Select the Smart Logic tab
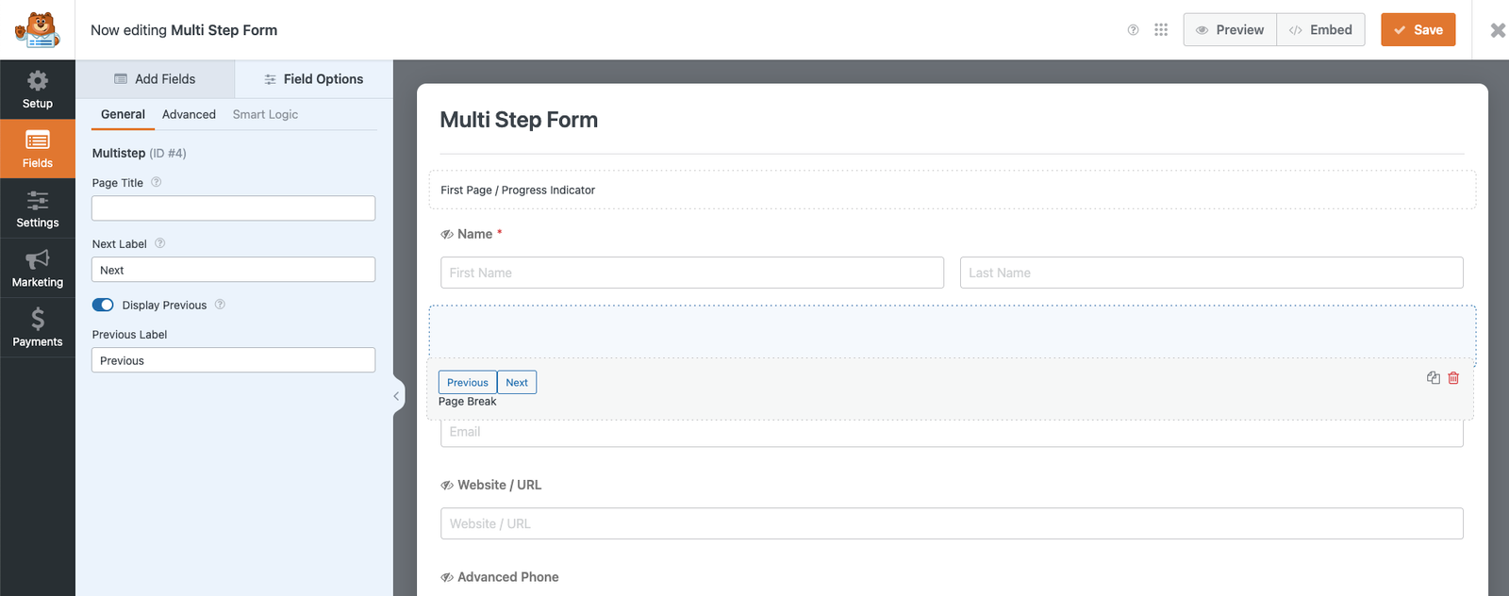 pos(265,114)
